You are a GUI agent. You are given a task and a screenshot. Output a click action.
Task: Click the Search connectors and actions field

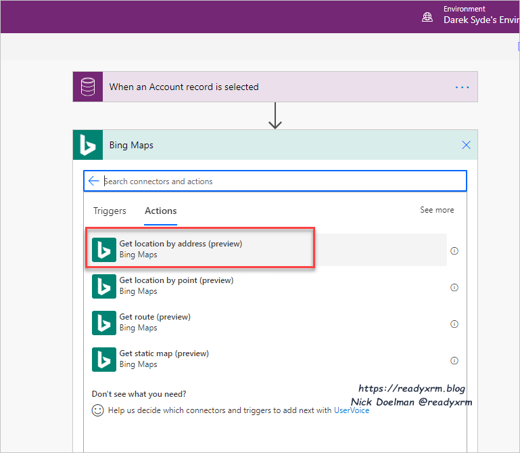[281, 181]
